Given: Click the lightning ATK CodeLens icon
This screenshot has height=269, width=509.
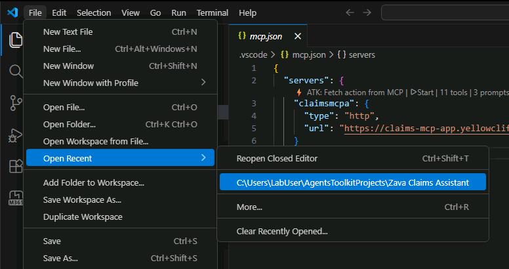Looking at the screenshot, I should [299, 93].
